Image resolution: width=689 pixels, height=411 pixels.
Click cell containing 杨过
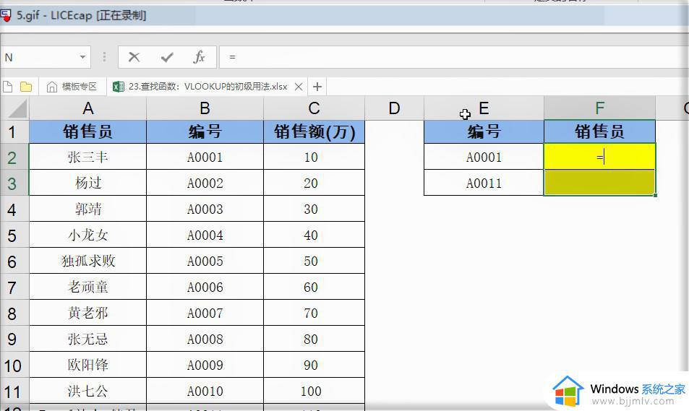[x=88, y=183]
